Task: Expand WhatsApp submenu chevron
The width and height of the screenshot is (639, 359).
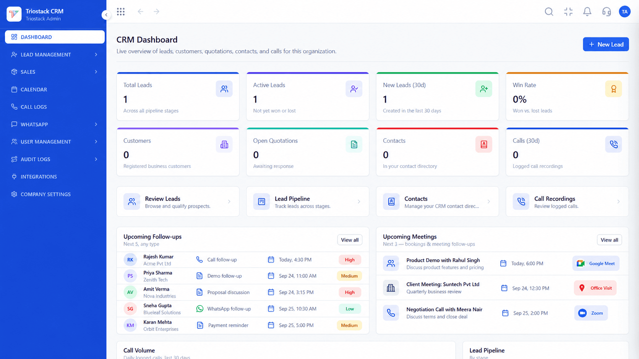Action: click(96, 124)
